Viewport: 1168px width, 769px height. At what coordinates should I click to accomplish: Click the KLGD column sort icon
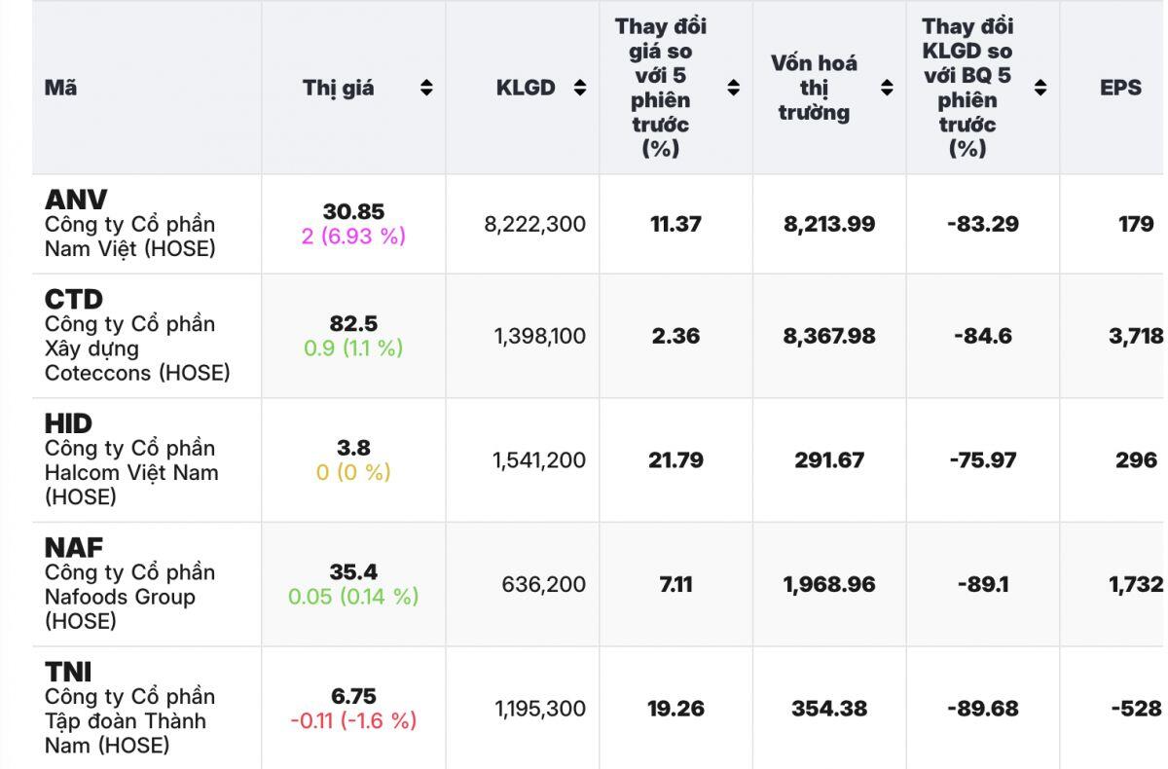point(580,89)
